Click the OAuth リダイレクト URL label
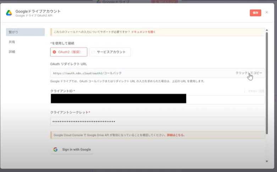 point(68,64)
